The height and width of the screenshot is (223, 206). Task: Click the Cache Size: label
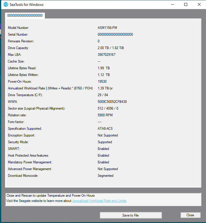(x=16, y=61)
